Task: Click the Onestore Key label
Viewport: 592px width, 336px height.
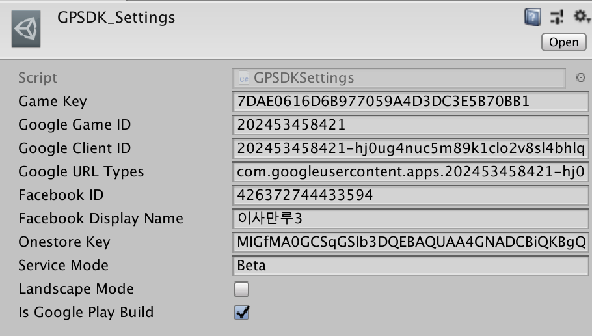Action: point(64,242)
